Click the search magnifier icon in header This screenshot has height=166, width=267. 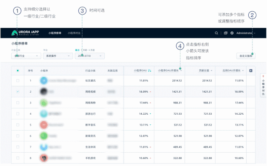tap(217, 33)
